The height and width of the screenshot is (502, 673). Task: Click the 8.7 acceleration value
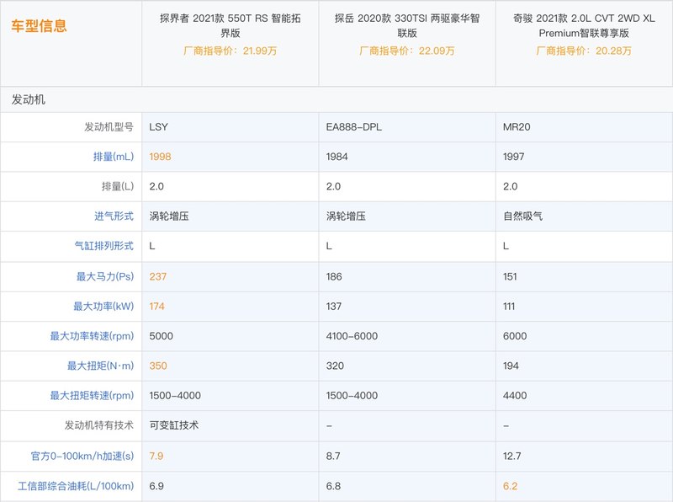pyautogui.click(x=333, y=456)
